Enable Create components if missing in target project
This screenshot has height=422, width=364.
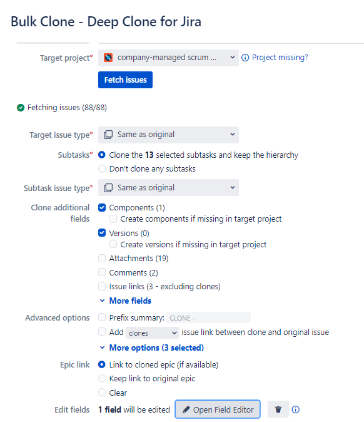113,219
